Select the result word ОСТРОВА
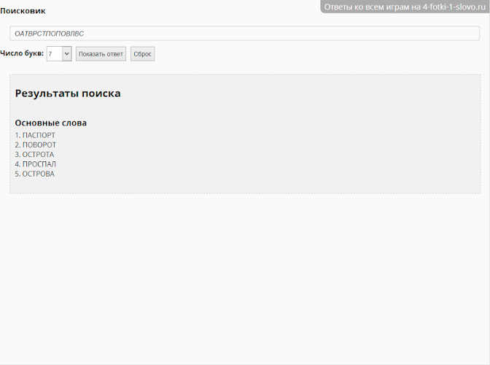This screenshot has height=365, width=490. [39, 174]
